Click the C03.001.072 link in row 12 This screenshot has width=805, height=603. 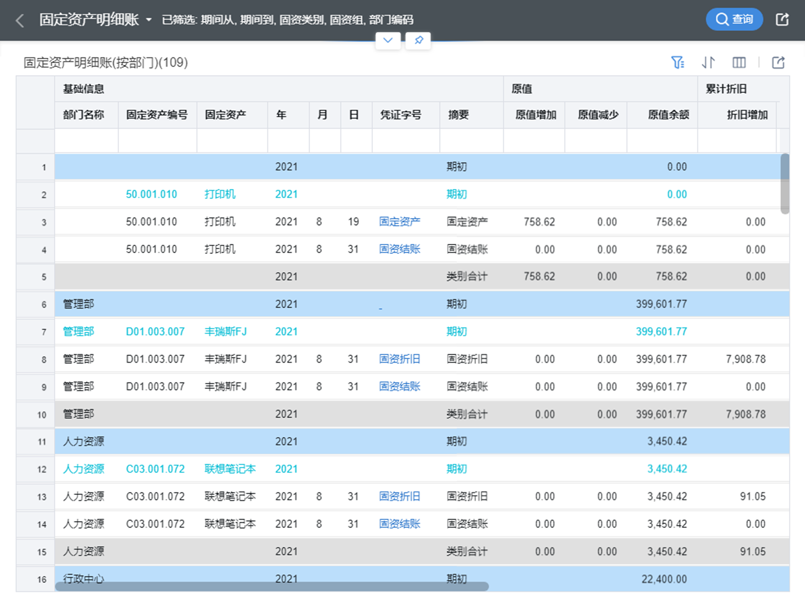click(x=155, y=469)
